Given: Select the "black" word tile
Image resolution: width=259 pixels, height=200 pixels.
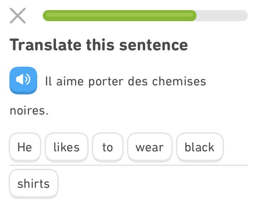Looking at the screenshot, I should pos(200,147).
